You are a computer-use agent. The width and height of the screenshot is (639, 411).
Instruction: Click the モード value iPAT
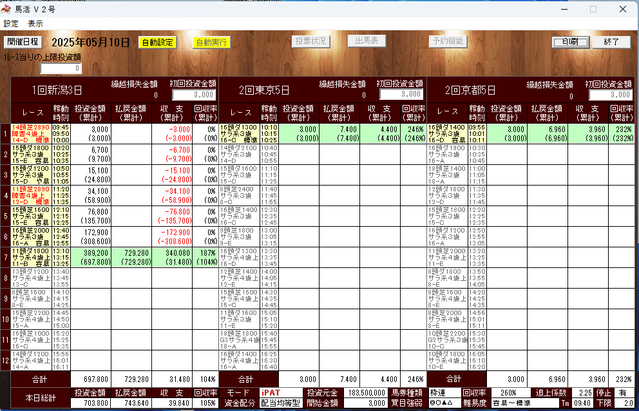pos(280,393)
